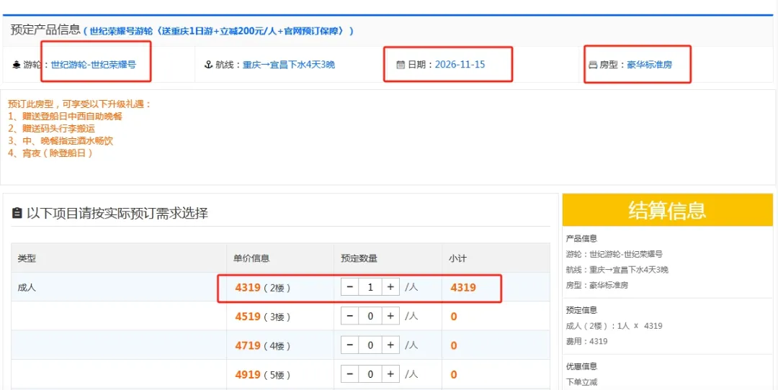Click the 4319 subtotal in 小计 column
The height and width of the screenshot is (390, 778).
click(x=463, y=287)
